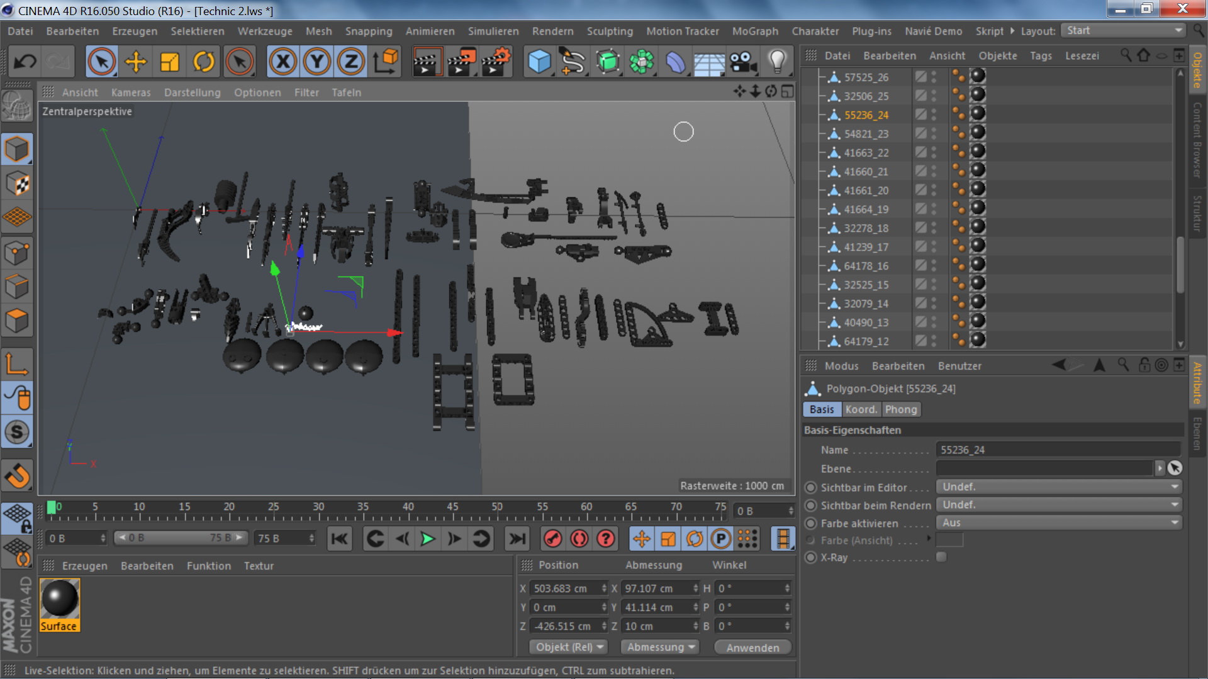Open viewport Kameras menu

click(131, 92)
